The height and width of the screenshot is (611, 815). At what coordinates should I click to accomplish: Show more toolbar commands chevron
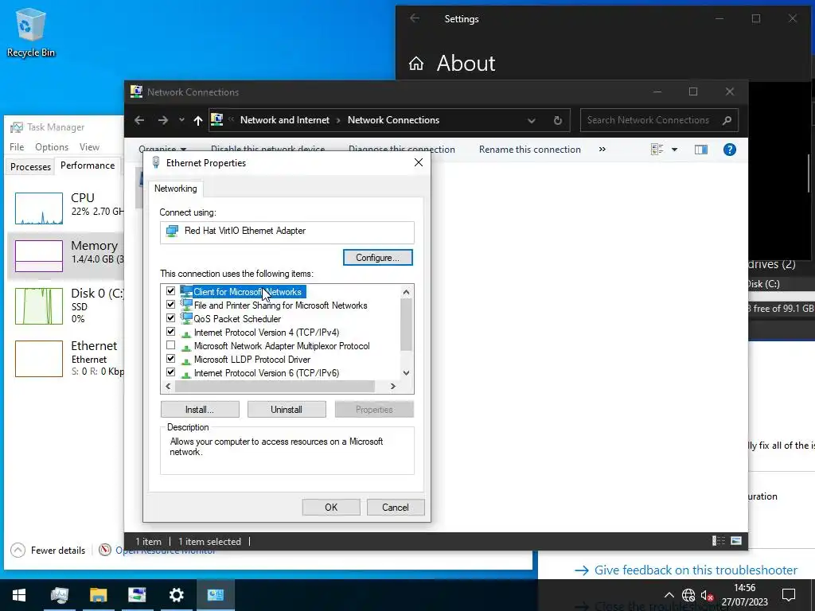click(602, 149)
